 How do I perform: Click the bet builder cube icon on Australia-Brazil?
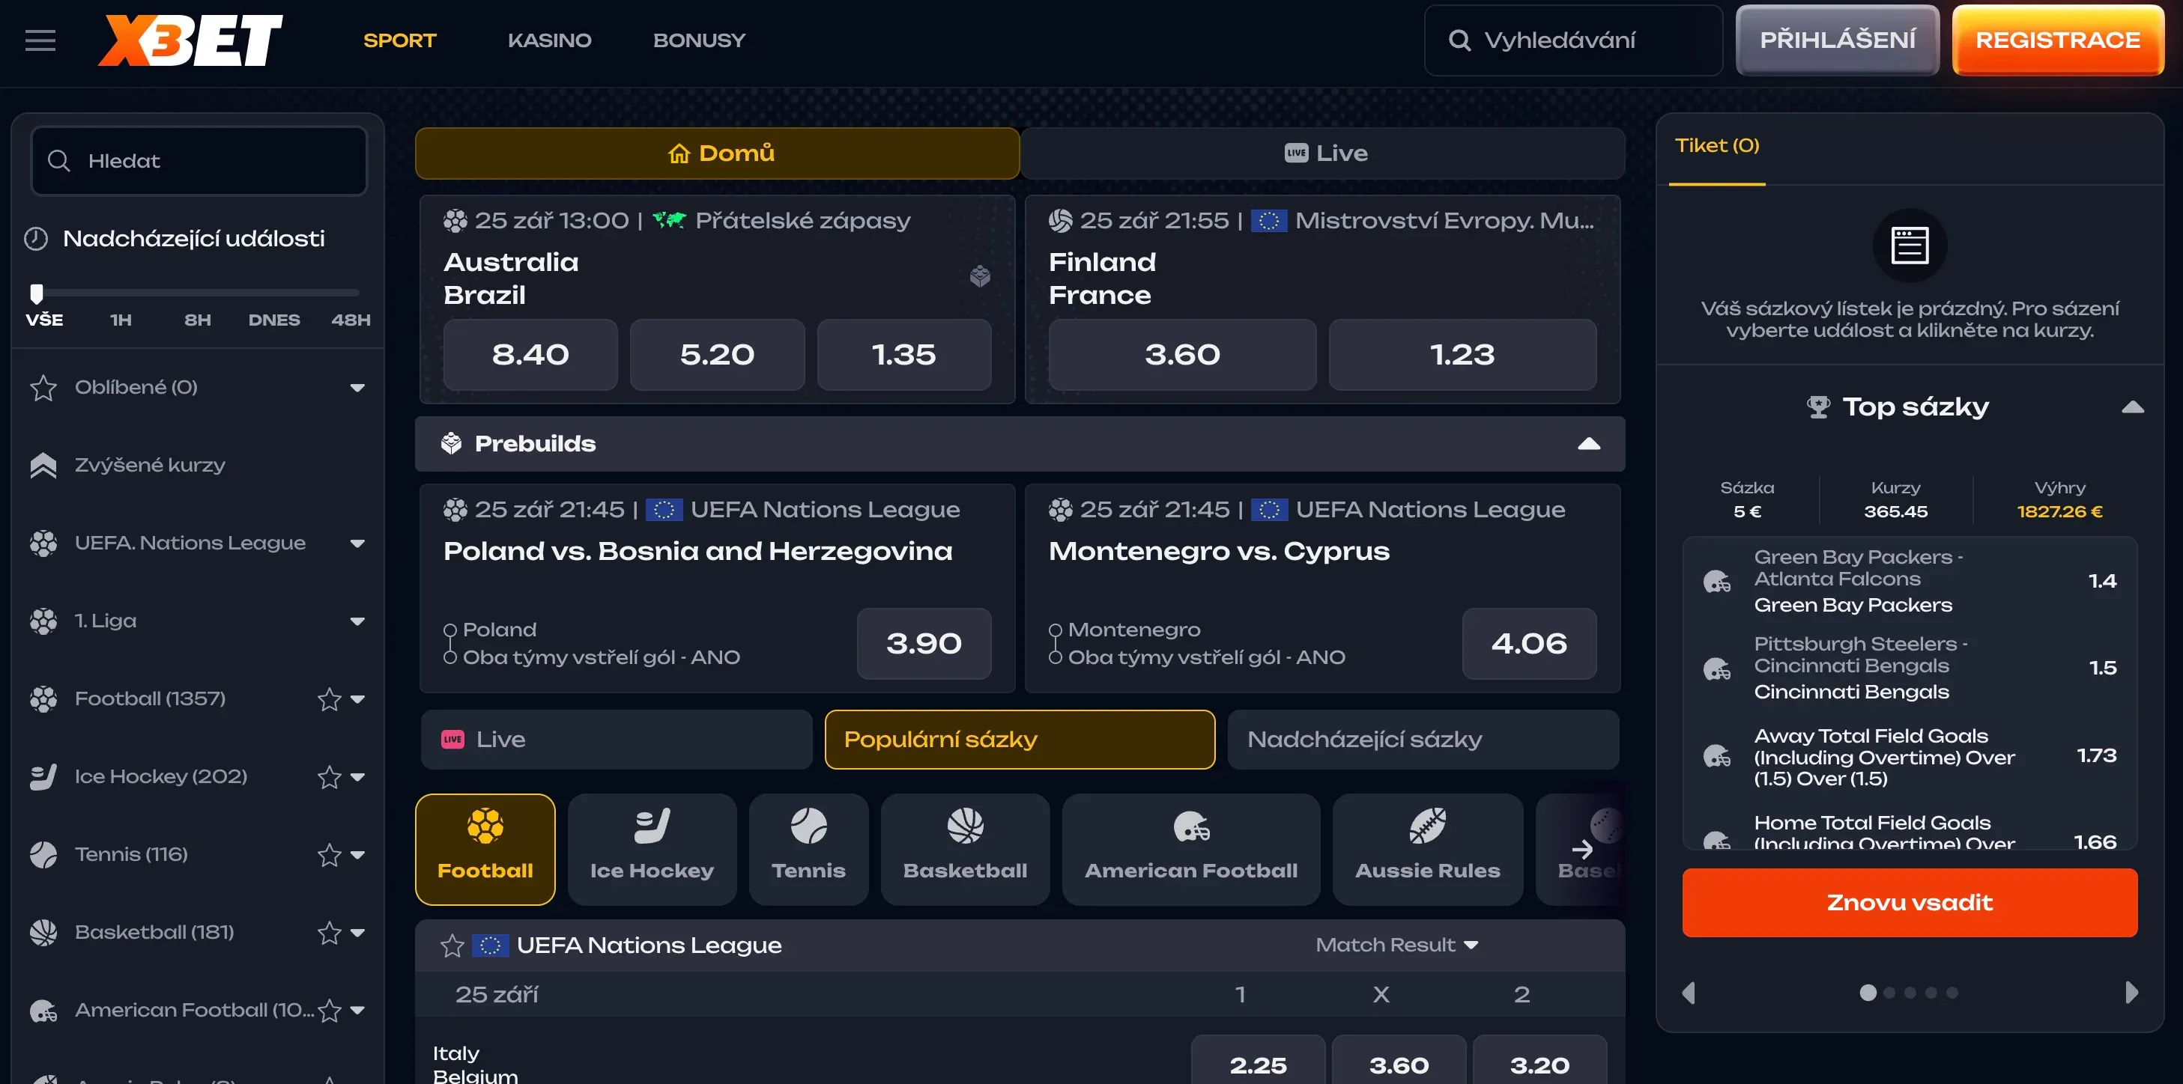tap(980, 276)
